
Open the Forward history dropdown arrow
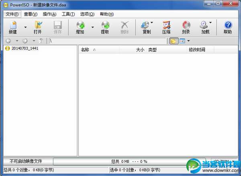click(34, 41)
